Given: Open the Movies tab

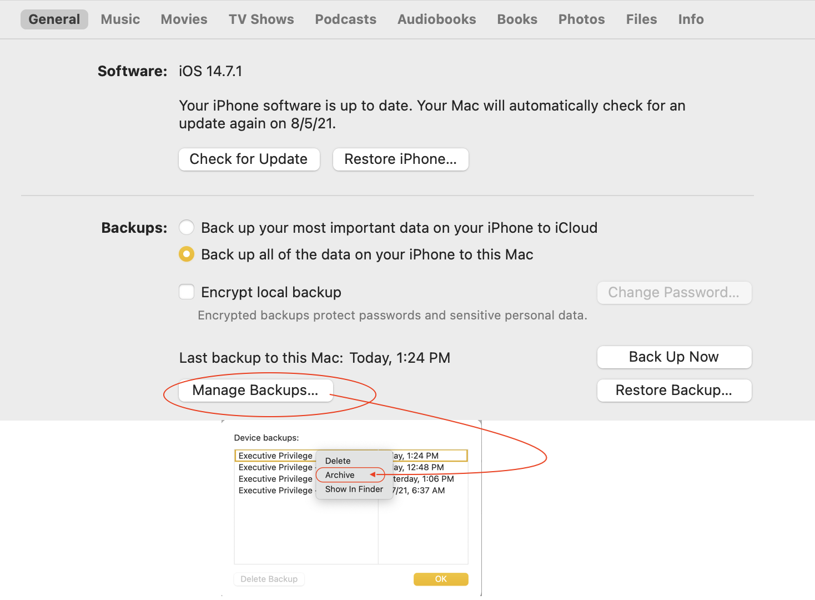Looking at the screenshot, I should click(x=184, y=19).
